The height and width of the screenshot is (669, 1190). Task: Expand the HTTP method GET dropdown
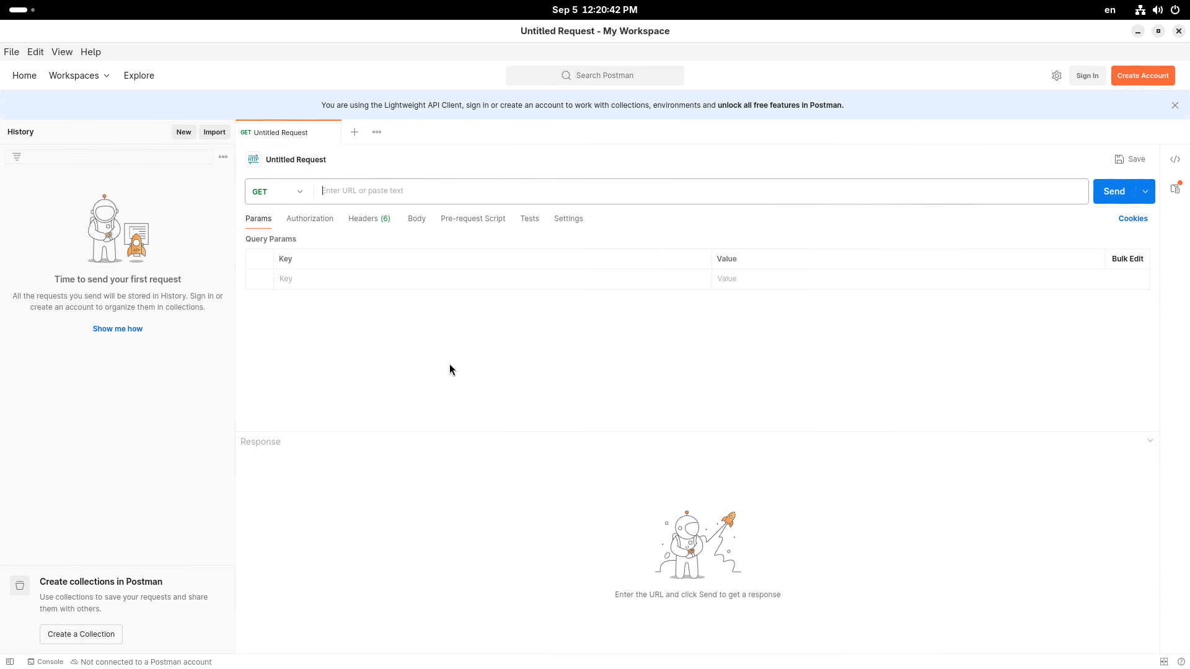[278, 191]
